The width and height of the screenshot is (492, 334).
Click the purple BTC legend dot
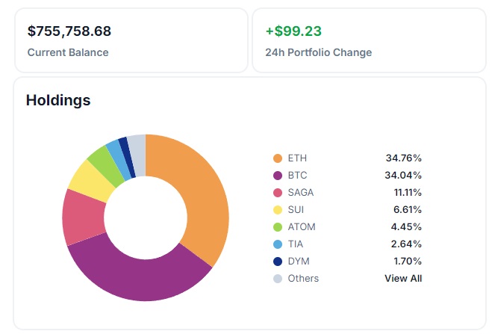[278, 176]
